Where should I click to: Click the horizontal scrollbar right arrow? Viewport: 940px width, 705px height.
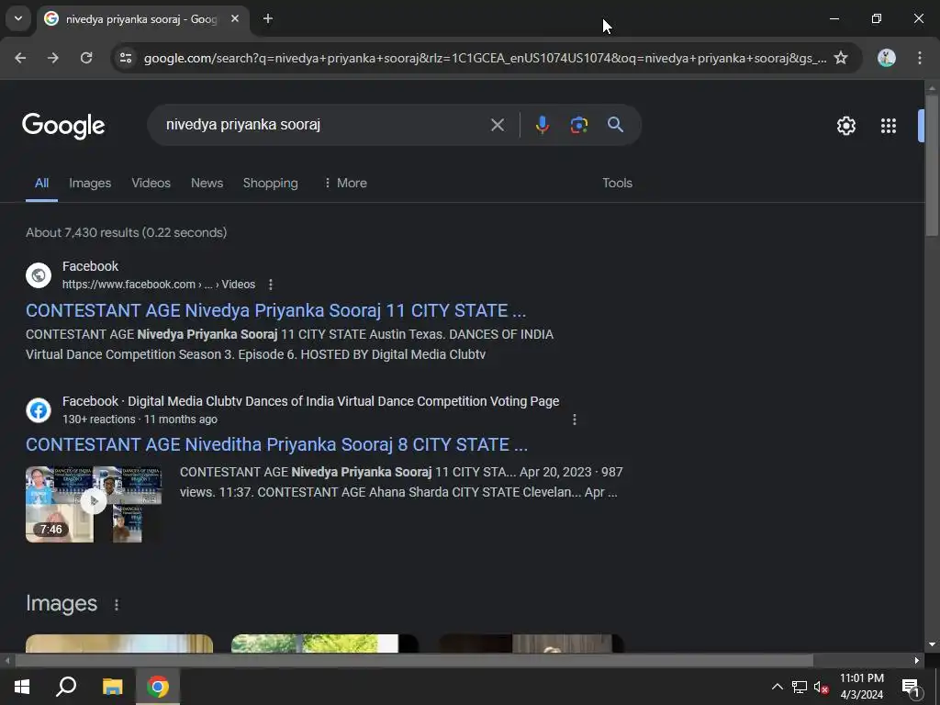(917, 660)
